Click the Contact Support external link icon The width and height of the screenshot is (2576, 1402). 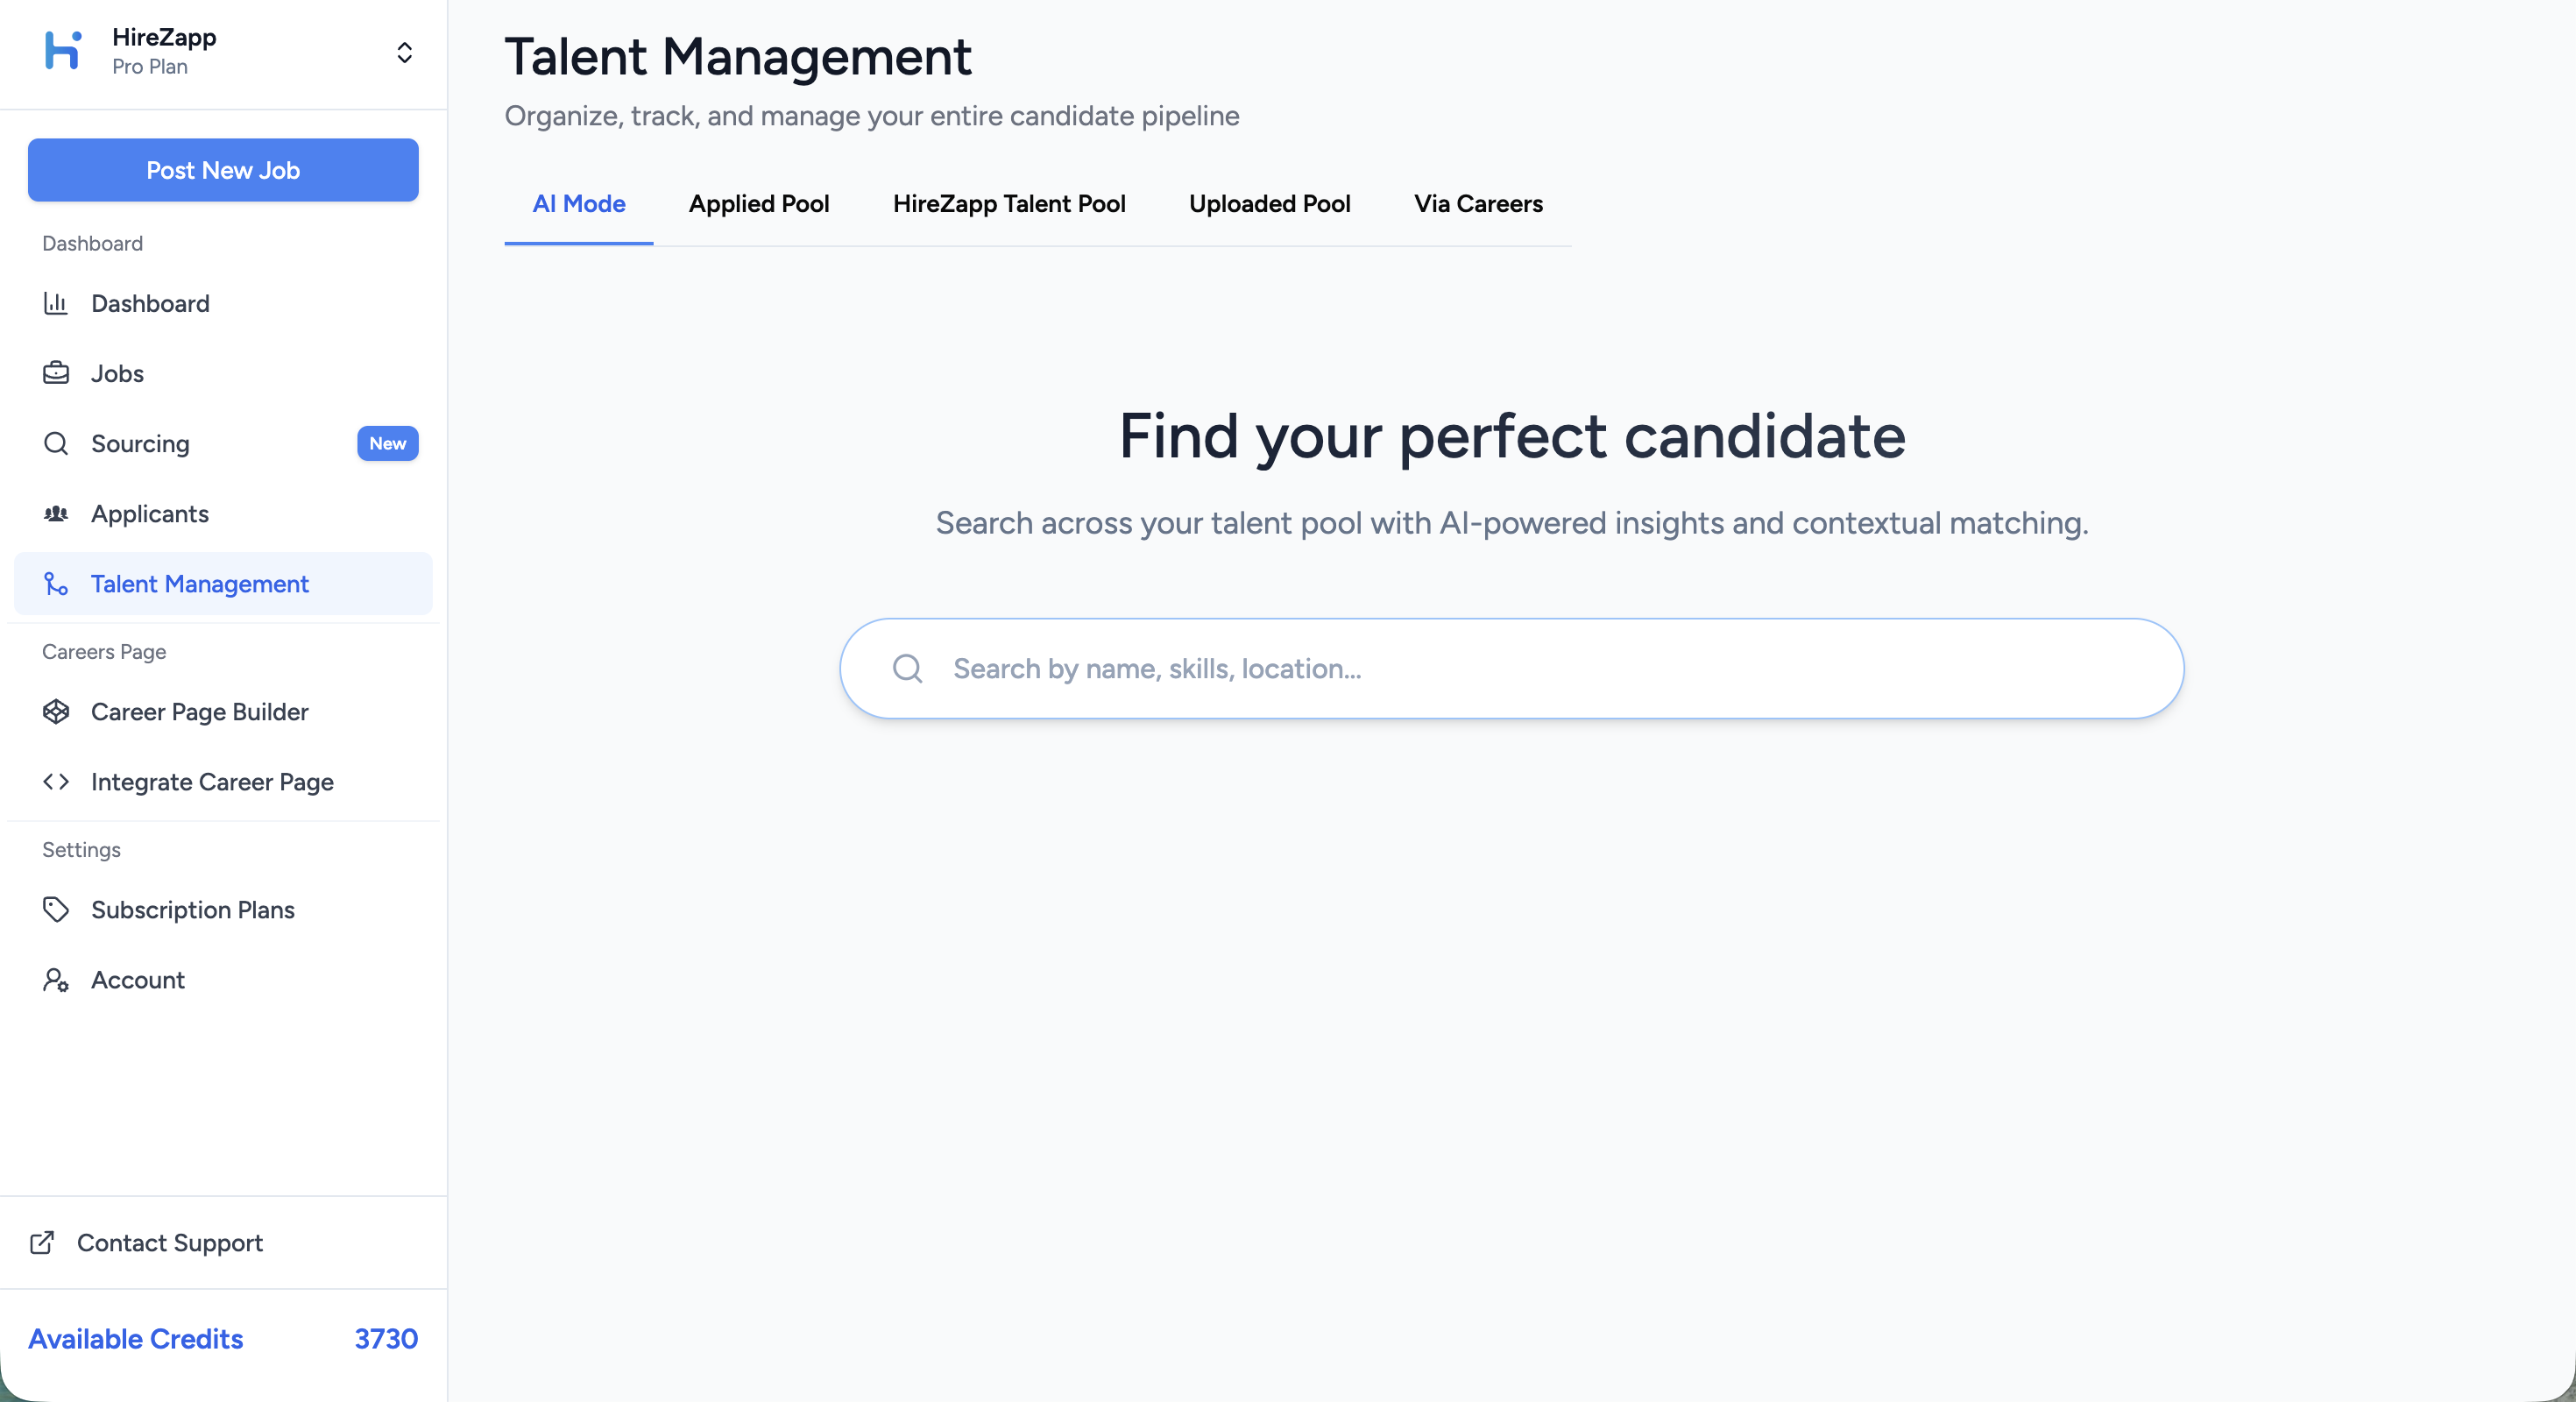(x=42, y=1243)
